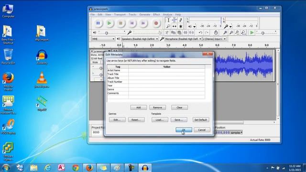Click the green Play button
Image resolution: width=306 pixels, height=172 pixels.
[x=109, y=23]
